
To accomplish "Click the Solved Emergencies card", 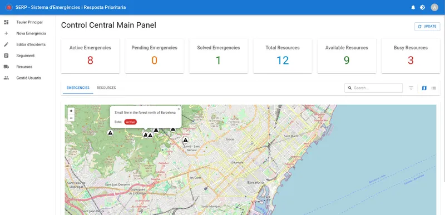I will point(219,56).
